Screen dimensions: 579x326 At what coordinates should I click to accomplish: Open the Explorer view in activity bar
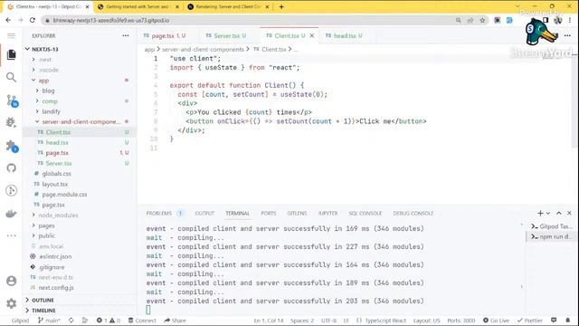click(x=12, y=54)
